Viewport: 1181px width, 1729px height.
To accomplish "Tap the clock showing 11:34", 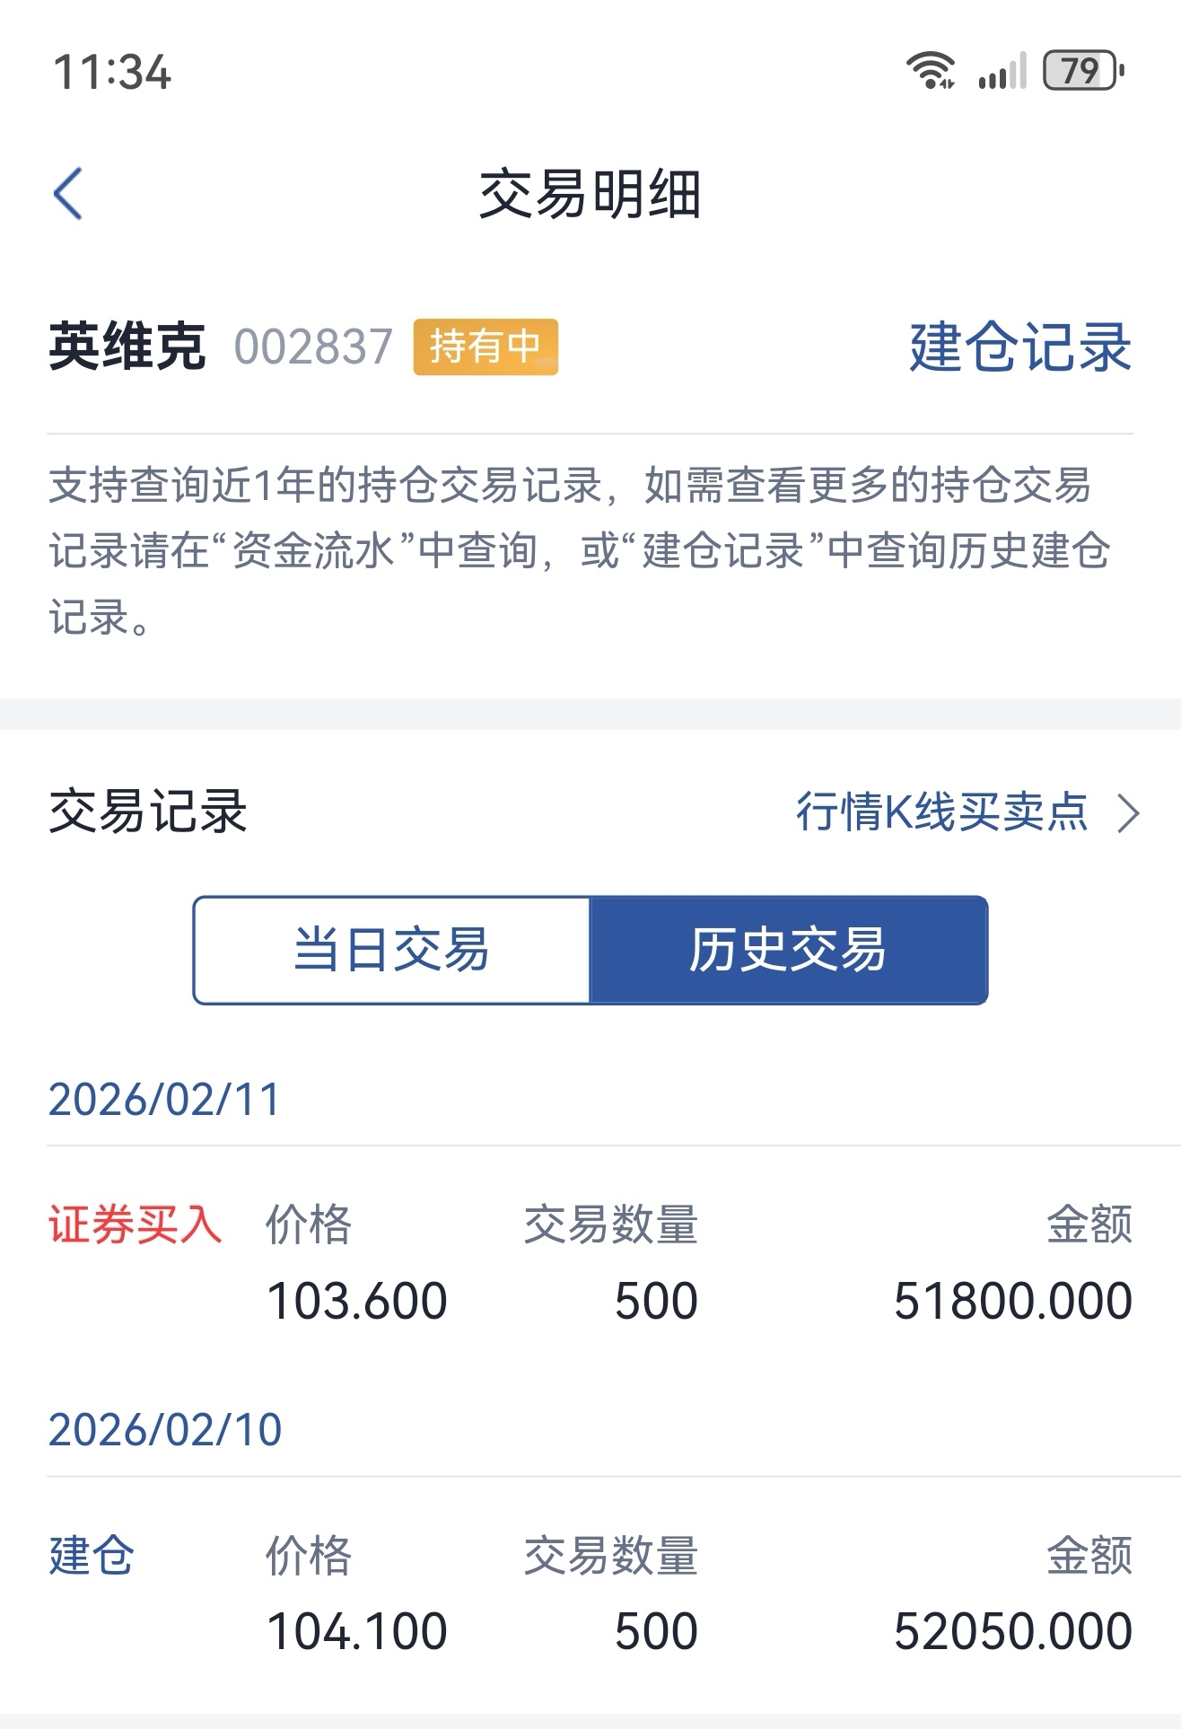I will [112, 72].
